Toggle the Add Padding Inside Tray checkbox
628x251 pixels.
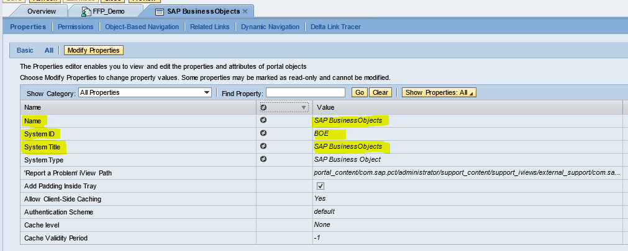[x=321, y=186]
